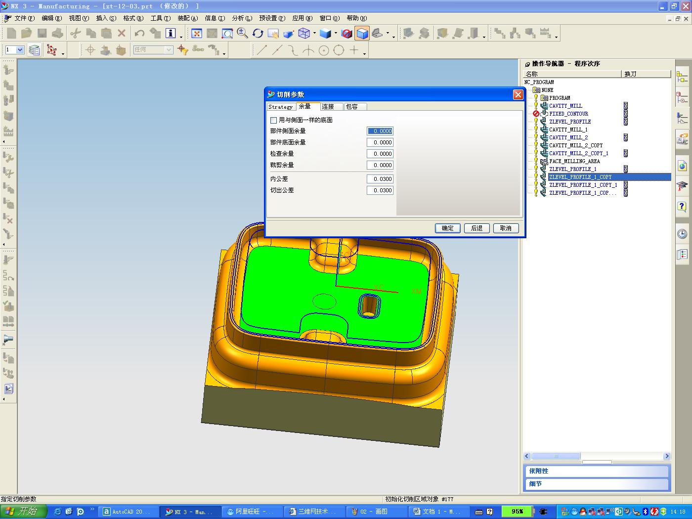This screenshot has width=692, height=519.
Task: Click the Undo arrow icon
Action: [140, 33]
